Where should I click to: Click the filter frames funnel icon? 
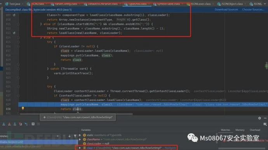[x=75, y=136]
